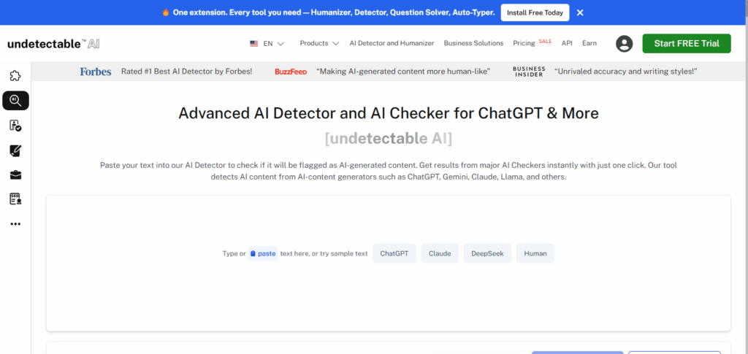Image resolution: width=748 pixels, height=354 pixels.
Task: Click "Rated #1 Best AI Detector by Forbes!" text
Action: point(186,72)
